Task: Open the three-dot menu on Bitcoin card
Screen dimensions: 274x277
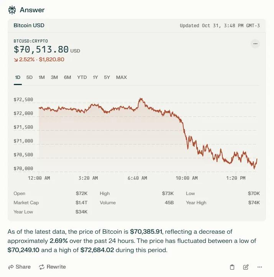Action: 255,44
